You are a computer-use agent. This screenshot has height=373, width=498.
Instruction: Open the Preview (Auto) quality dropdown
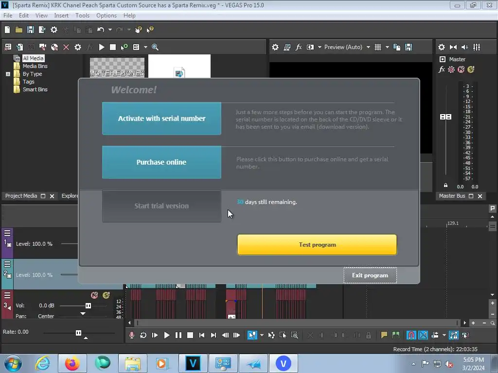368,47
